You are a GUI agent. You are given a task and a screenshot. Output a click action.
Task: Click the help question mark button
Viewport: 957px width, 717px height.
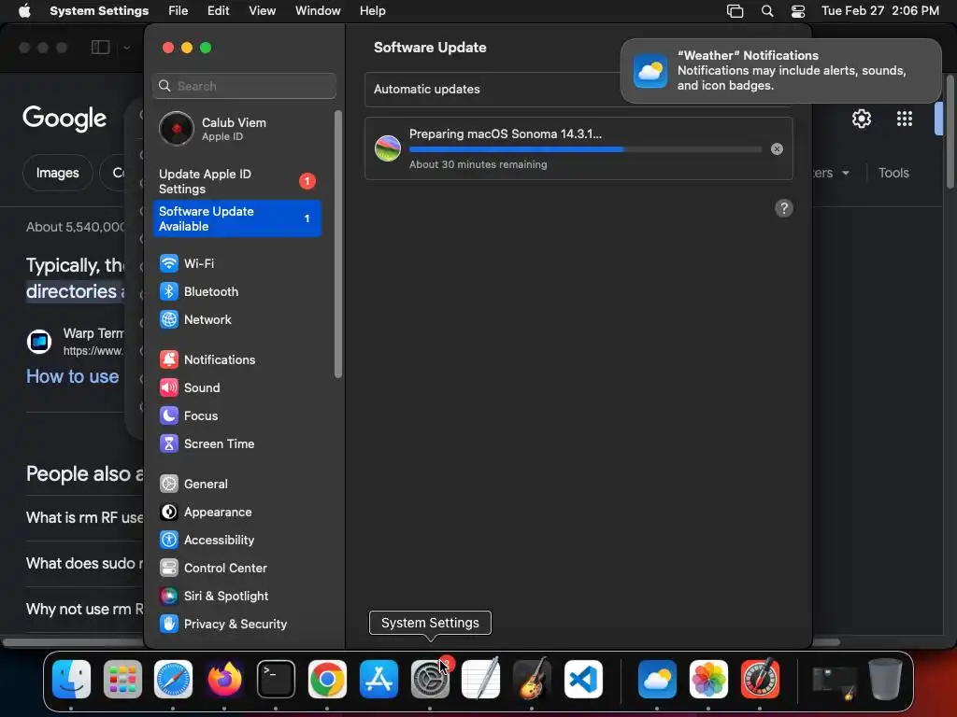pos(784,208)
